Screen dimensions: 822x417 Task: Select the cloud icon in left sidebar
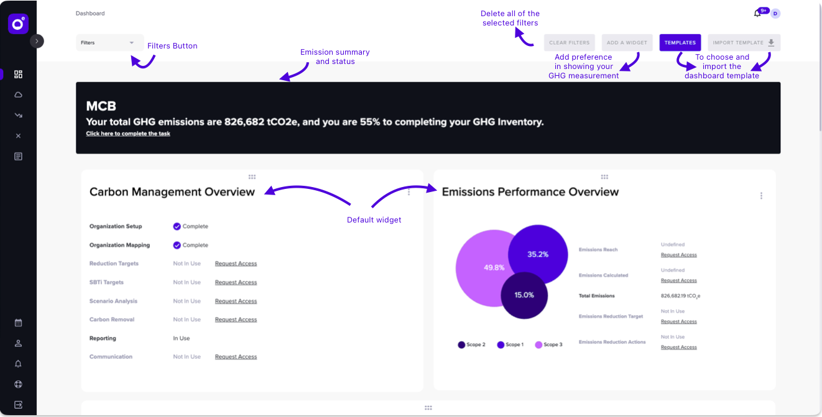(x=18, y=94)
